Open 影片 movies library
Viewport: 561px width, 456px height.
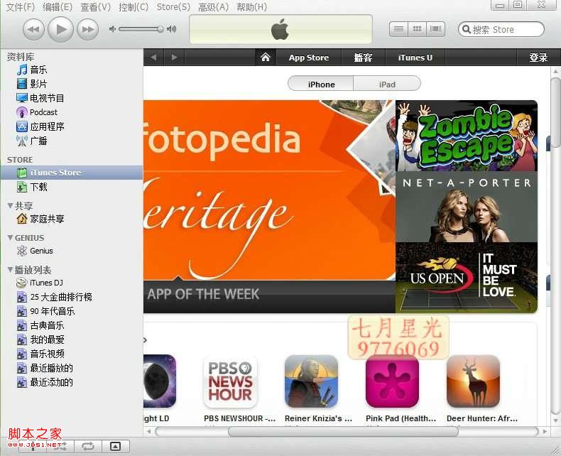32,84
